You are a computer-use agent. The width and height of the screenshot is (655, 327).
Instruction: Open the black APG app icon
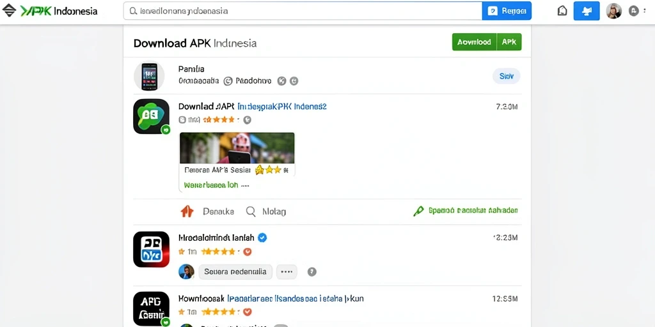click(x=151, y=308)
